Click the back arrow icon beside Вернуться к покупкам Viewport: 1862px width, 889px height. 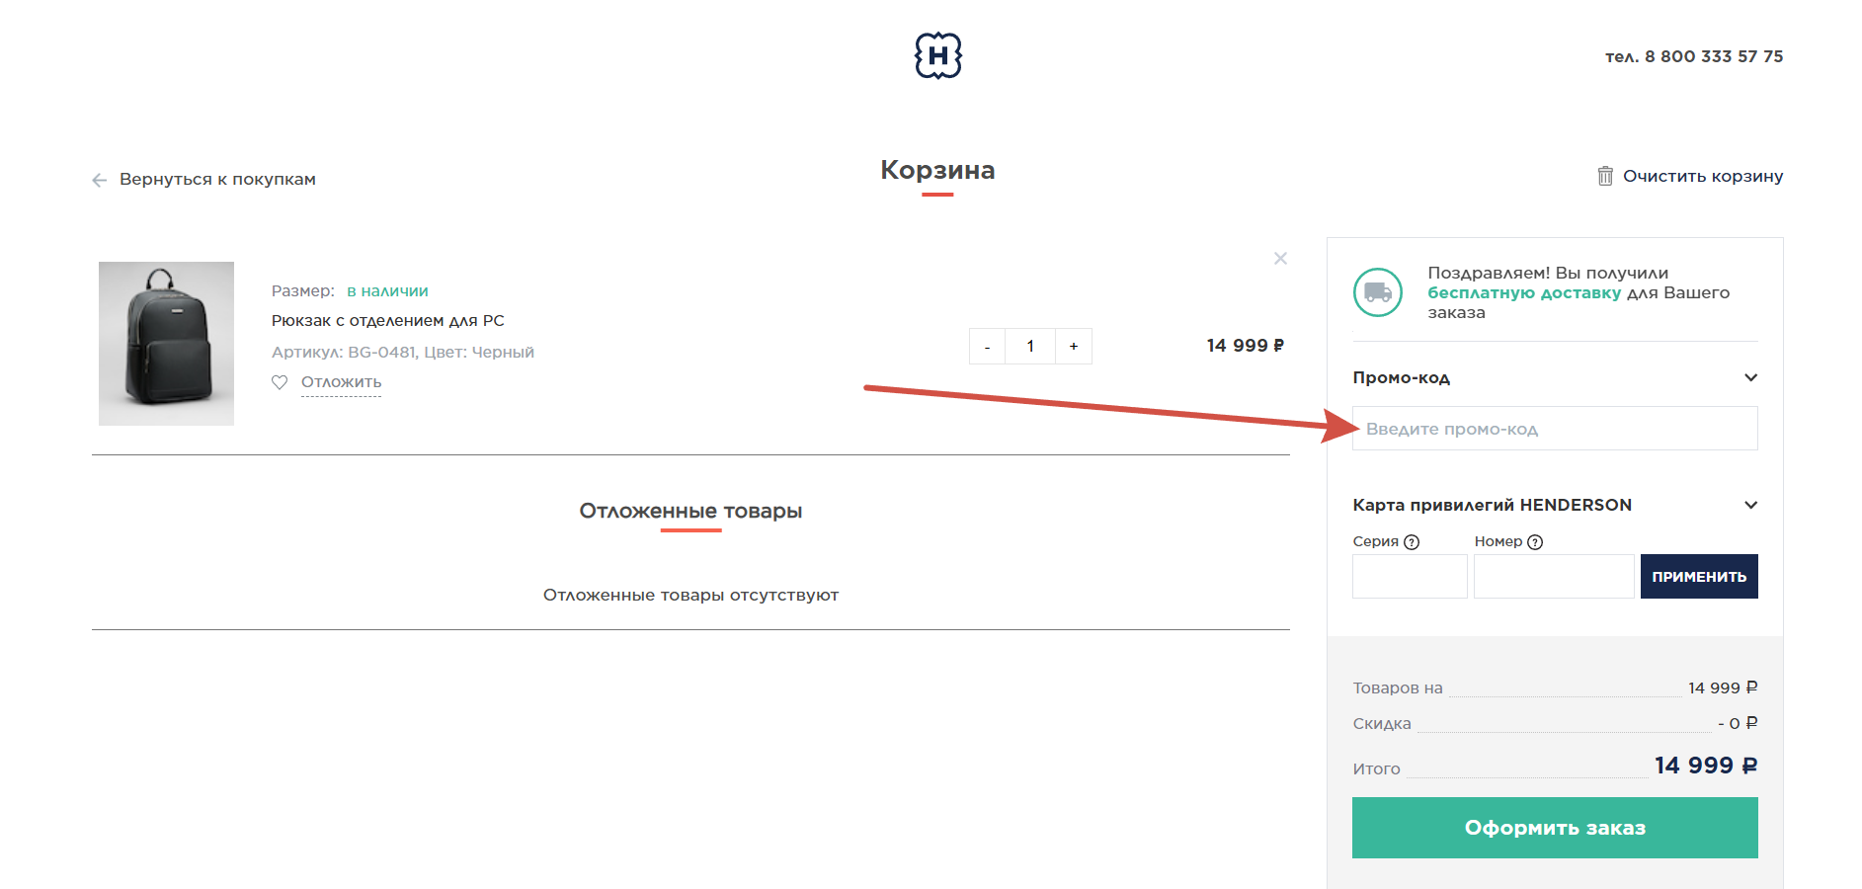point(99,180)
